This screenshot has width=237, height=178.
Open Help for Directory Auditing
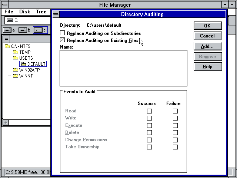coord(208,67)
